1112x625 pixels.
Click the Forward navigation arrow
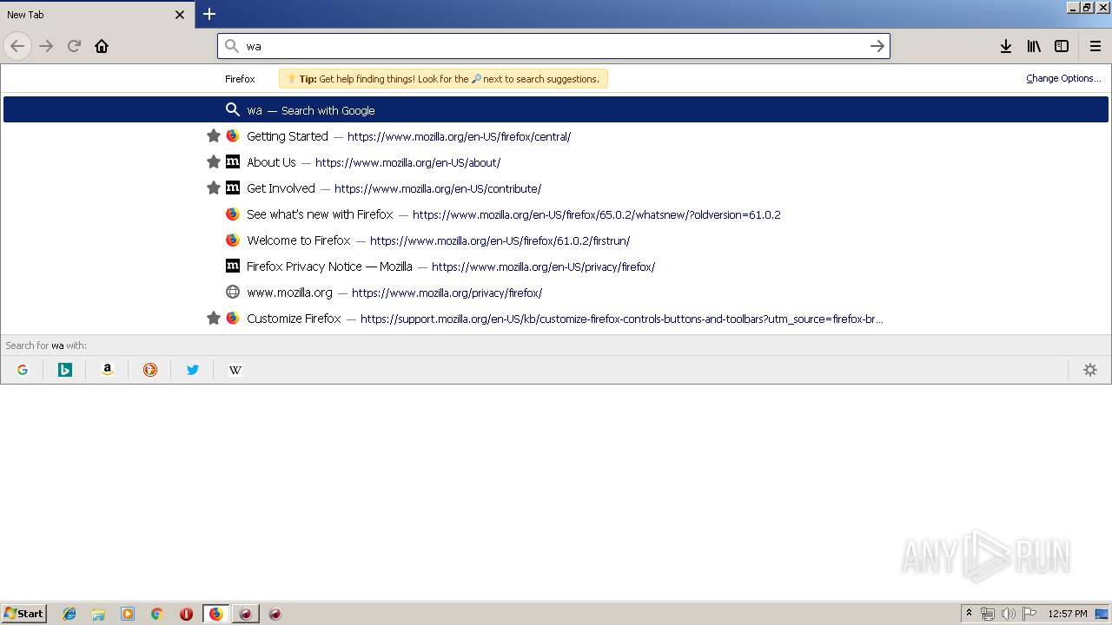click(x=46, y=46)
